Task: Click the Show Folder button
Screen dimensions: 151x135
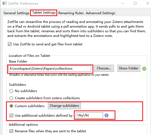Action: pyautogui.click(x=129, y=68)
